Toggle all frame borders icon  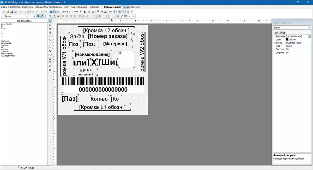(109, 16)
